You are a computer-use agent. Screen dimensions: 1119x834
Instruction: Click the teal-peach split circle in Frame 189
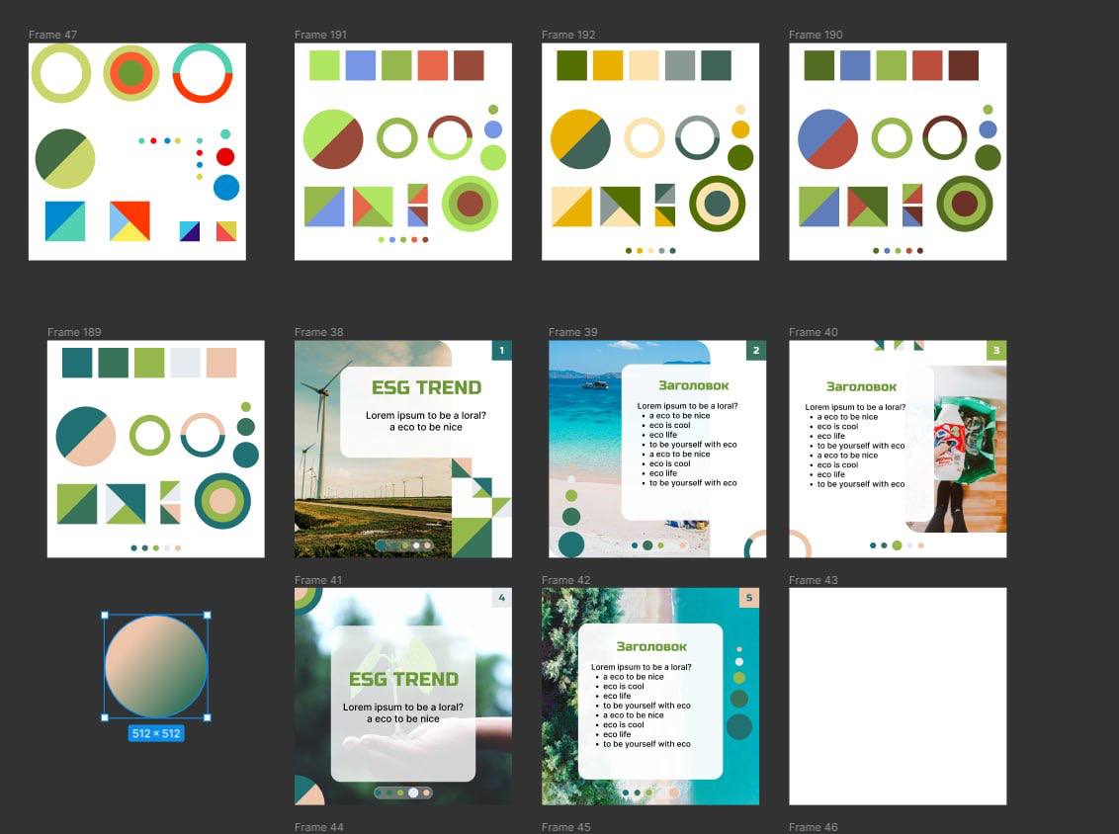tap(86, 436)
